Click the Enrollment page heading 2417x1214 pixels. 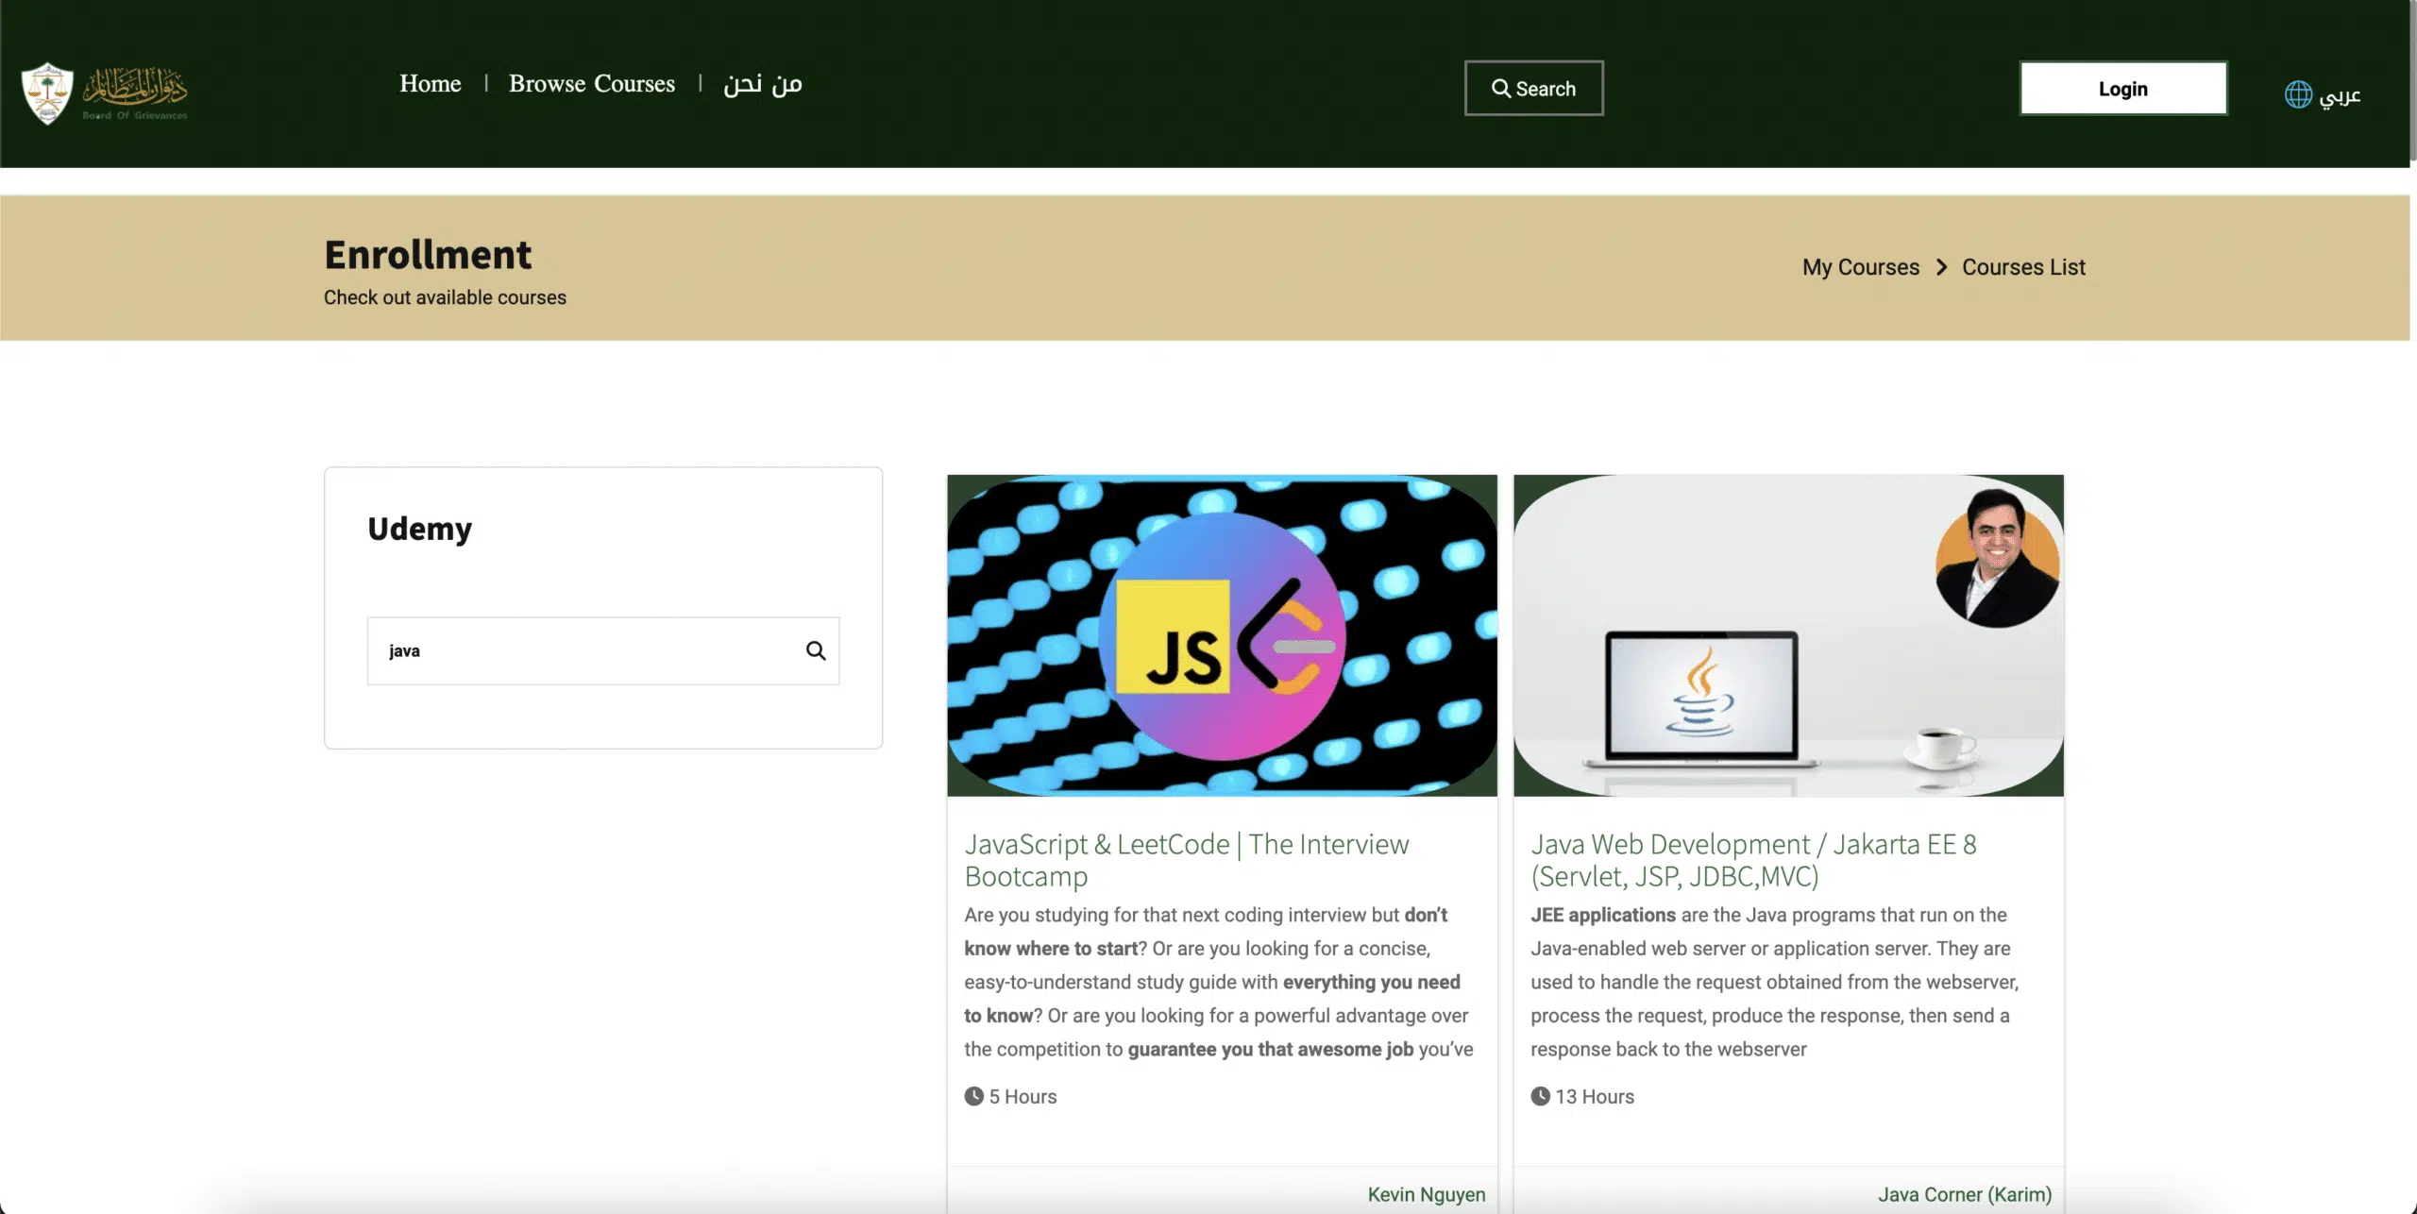point(428,255)
